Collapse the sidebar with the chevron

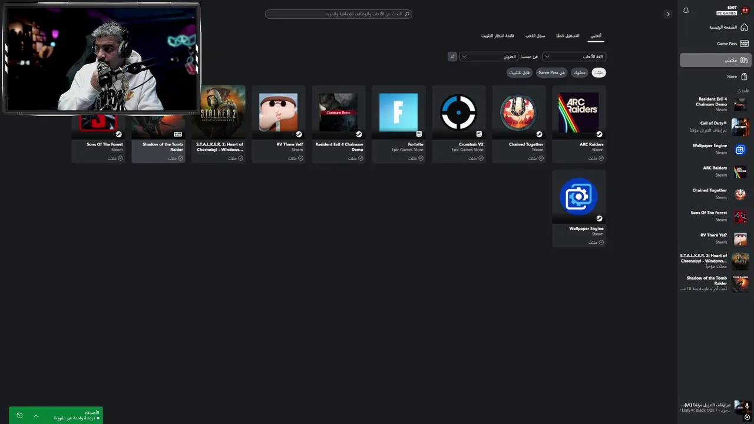668,14
